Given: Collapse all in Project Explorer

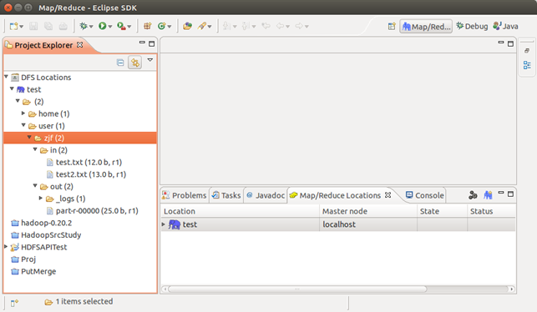Looking at the screenshot, I should tap(120, 63).
